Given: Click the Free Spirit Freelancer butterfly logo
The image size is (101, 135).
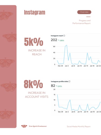Looking at the screenshot, I should pos(24,126).
